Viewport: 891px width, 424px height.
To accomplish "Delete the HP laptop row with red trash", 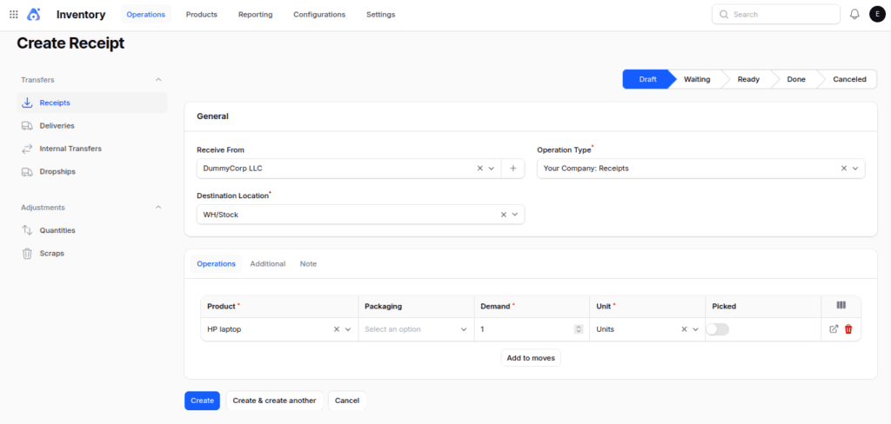I will [848, 329].
